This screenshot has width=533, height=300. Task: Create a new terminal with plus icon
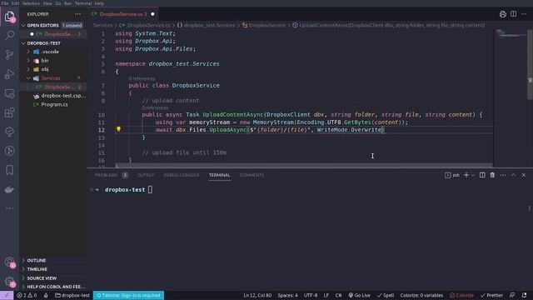point(466,175)
